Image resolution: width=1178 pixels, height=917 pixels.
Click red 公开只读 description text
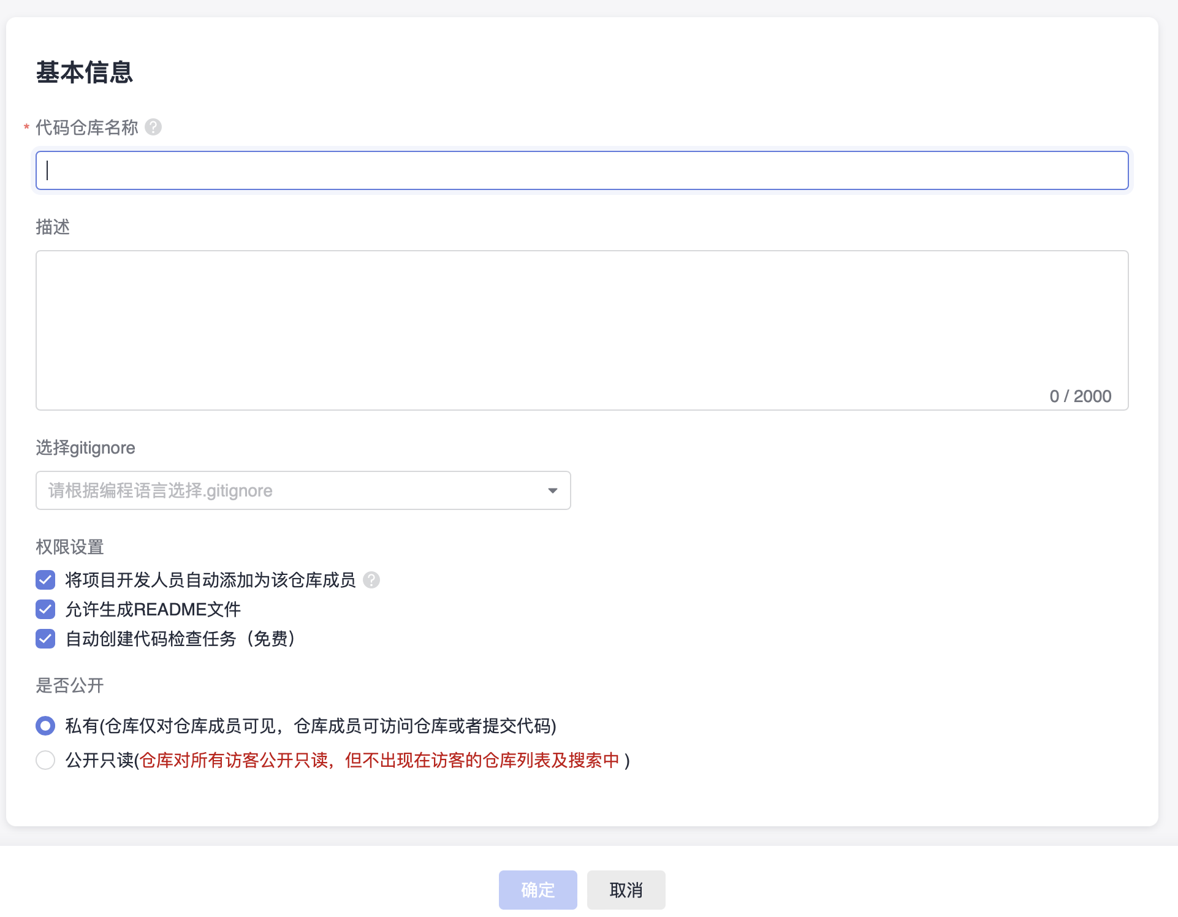380,760
